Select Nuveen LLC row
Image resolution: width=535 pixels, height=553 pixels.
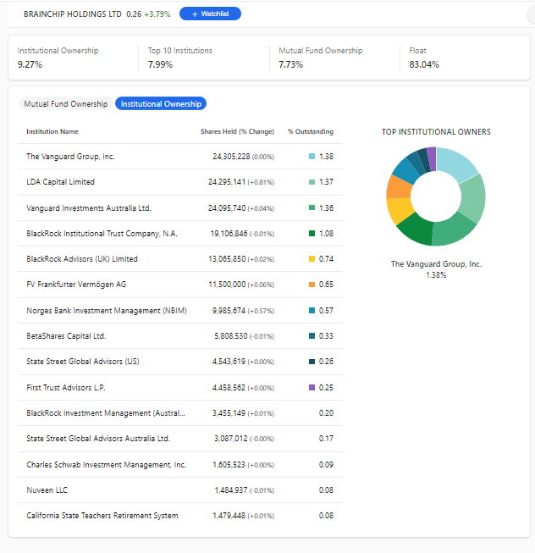tap(47, 489)
